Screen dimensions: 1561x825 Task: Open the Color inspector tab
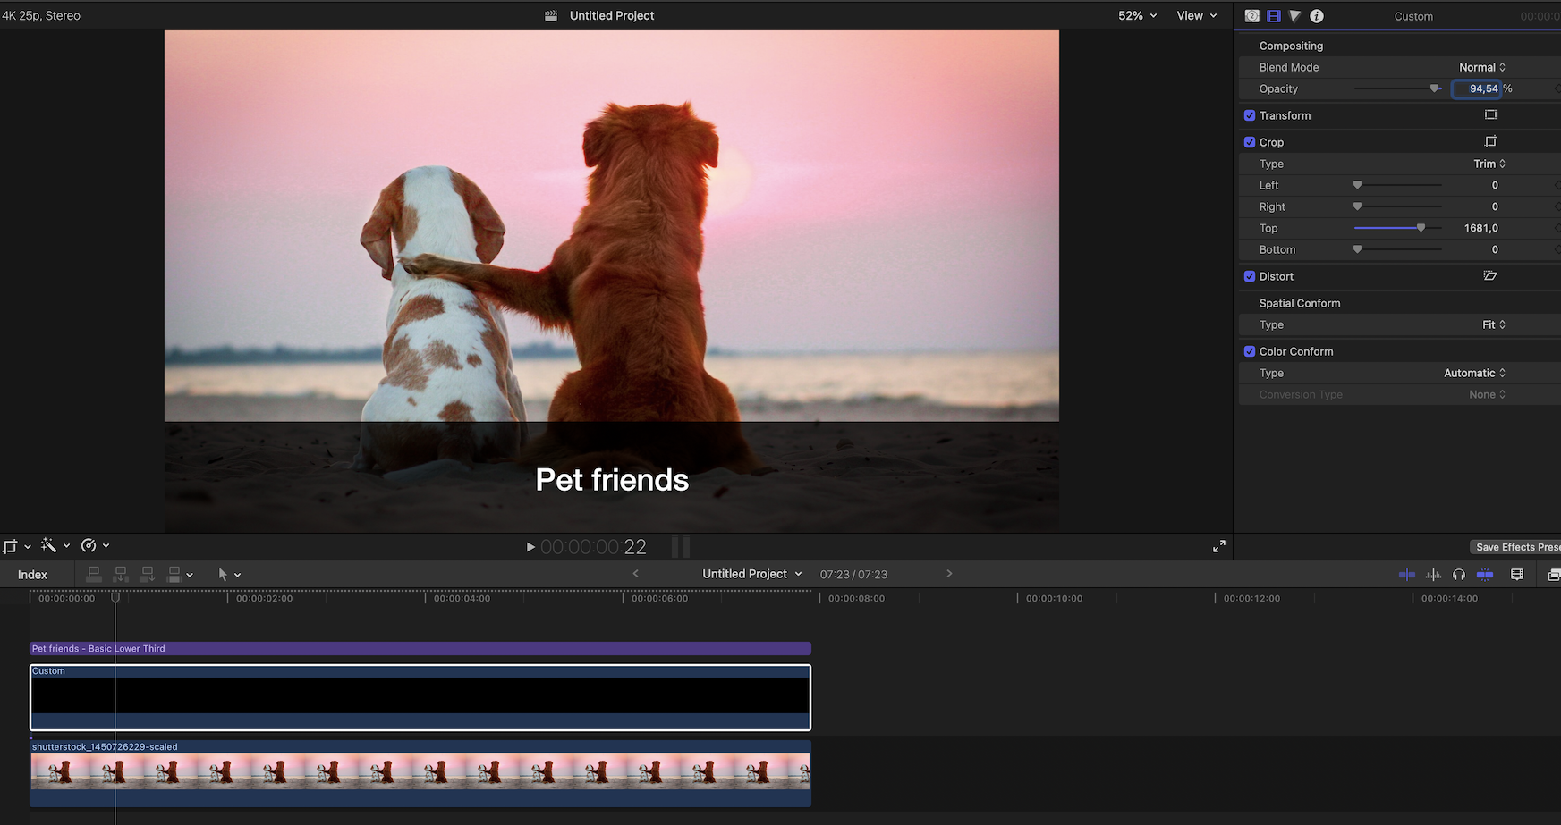[x=1294, y=16]
